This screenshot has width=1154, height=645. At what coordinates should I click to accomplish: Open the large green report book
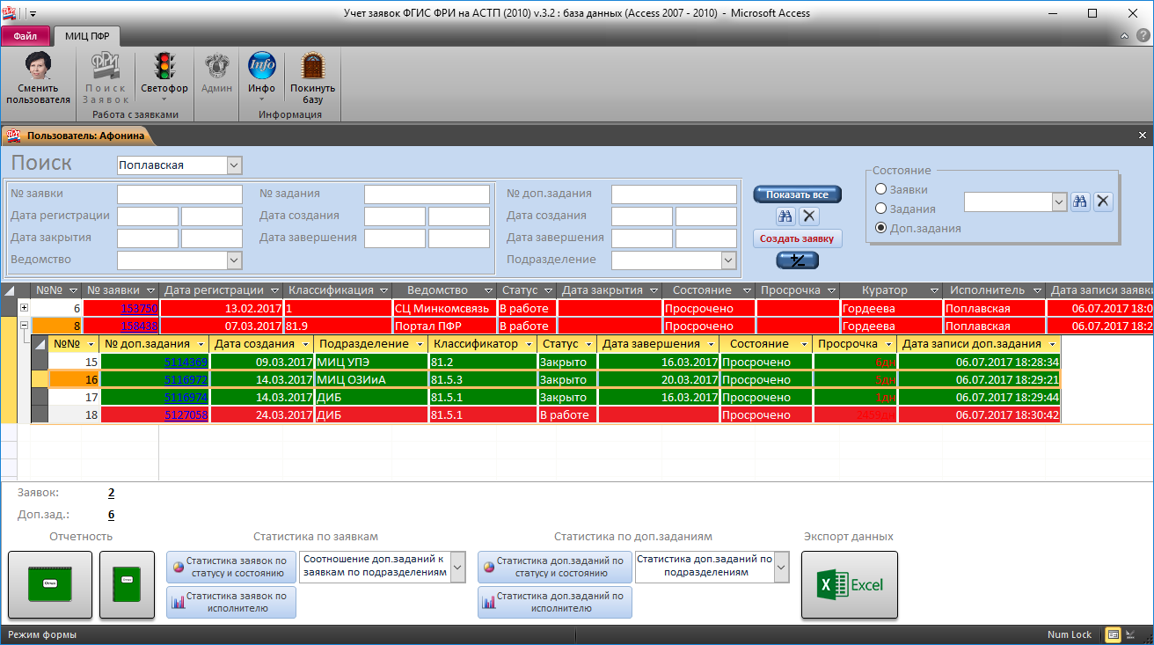50,584
